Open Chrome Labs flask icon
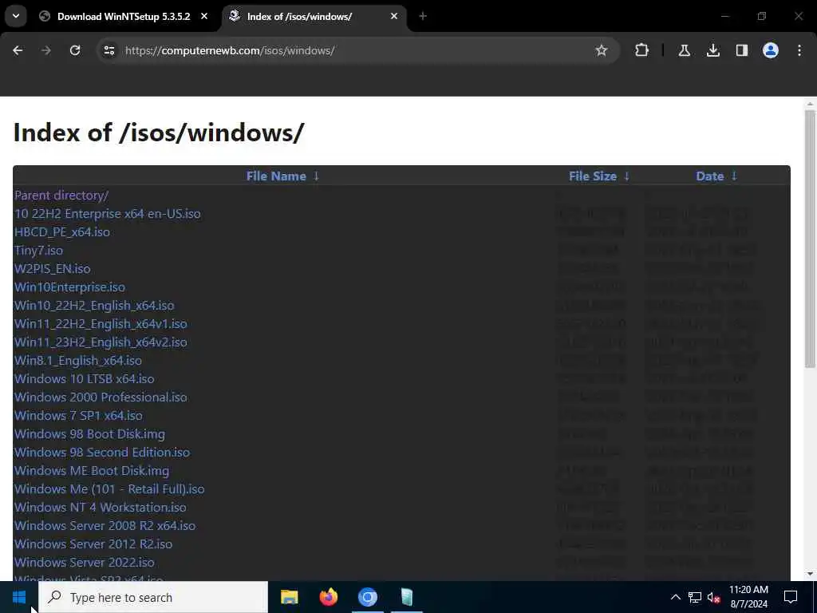The image size is (817, 613). point(684,50)
